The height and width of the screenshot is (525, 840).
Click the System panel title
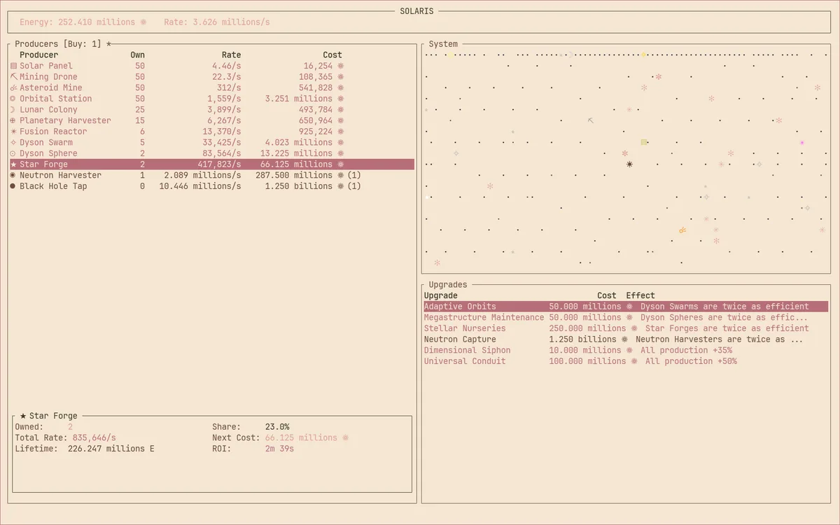(443, 44)
